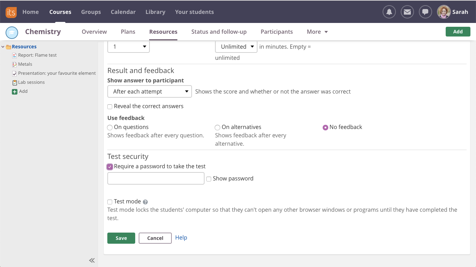Click the Chemistry course icon

tap(12, 32)
